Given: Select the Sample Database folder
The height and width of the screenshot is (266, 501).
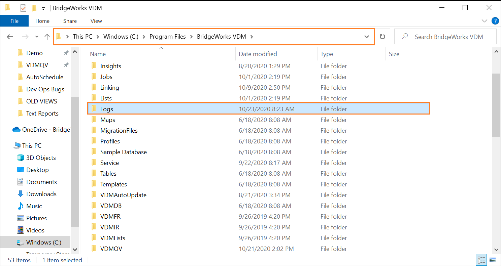Looking at the screenshot, I should coord(123,152).
